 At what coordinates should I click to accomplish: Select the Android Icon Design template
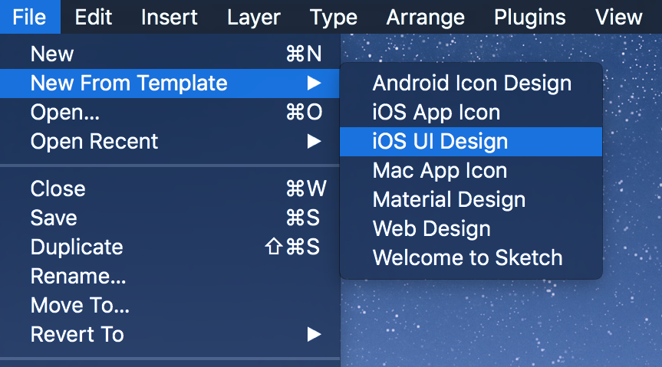[472, 83]
